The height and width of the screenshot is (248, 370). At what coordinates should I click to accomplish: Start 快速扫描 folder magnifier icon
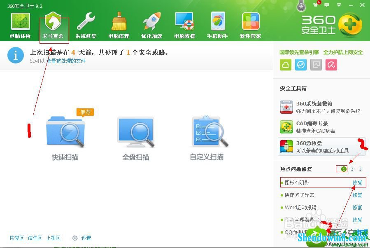click(65, 131)
